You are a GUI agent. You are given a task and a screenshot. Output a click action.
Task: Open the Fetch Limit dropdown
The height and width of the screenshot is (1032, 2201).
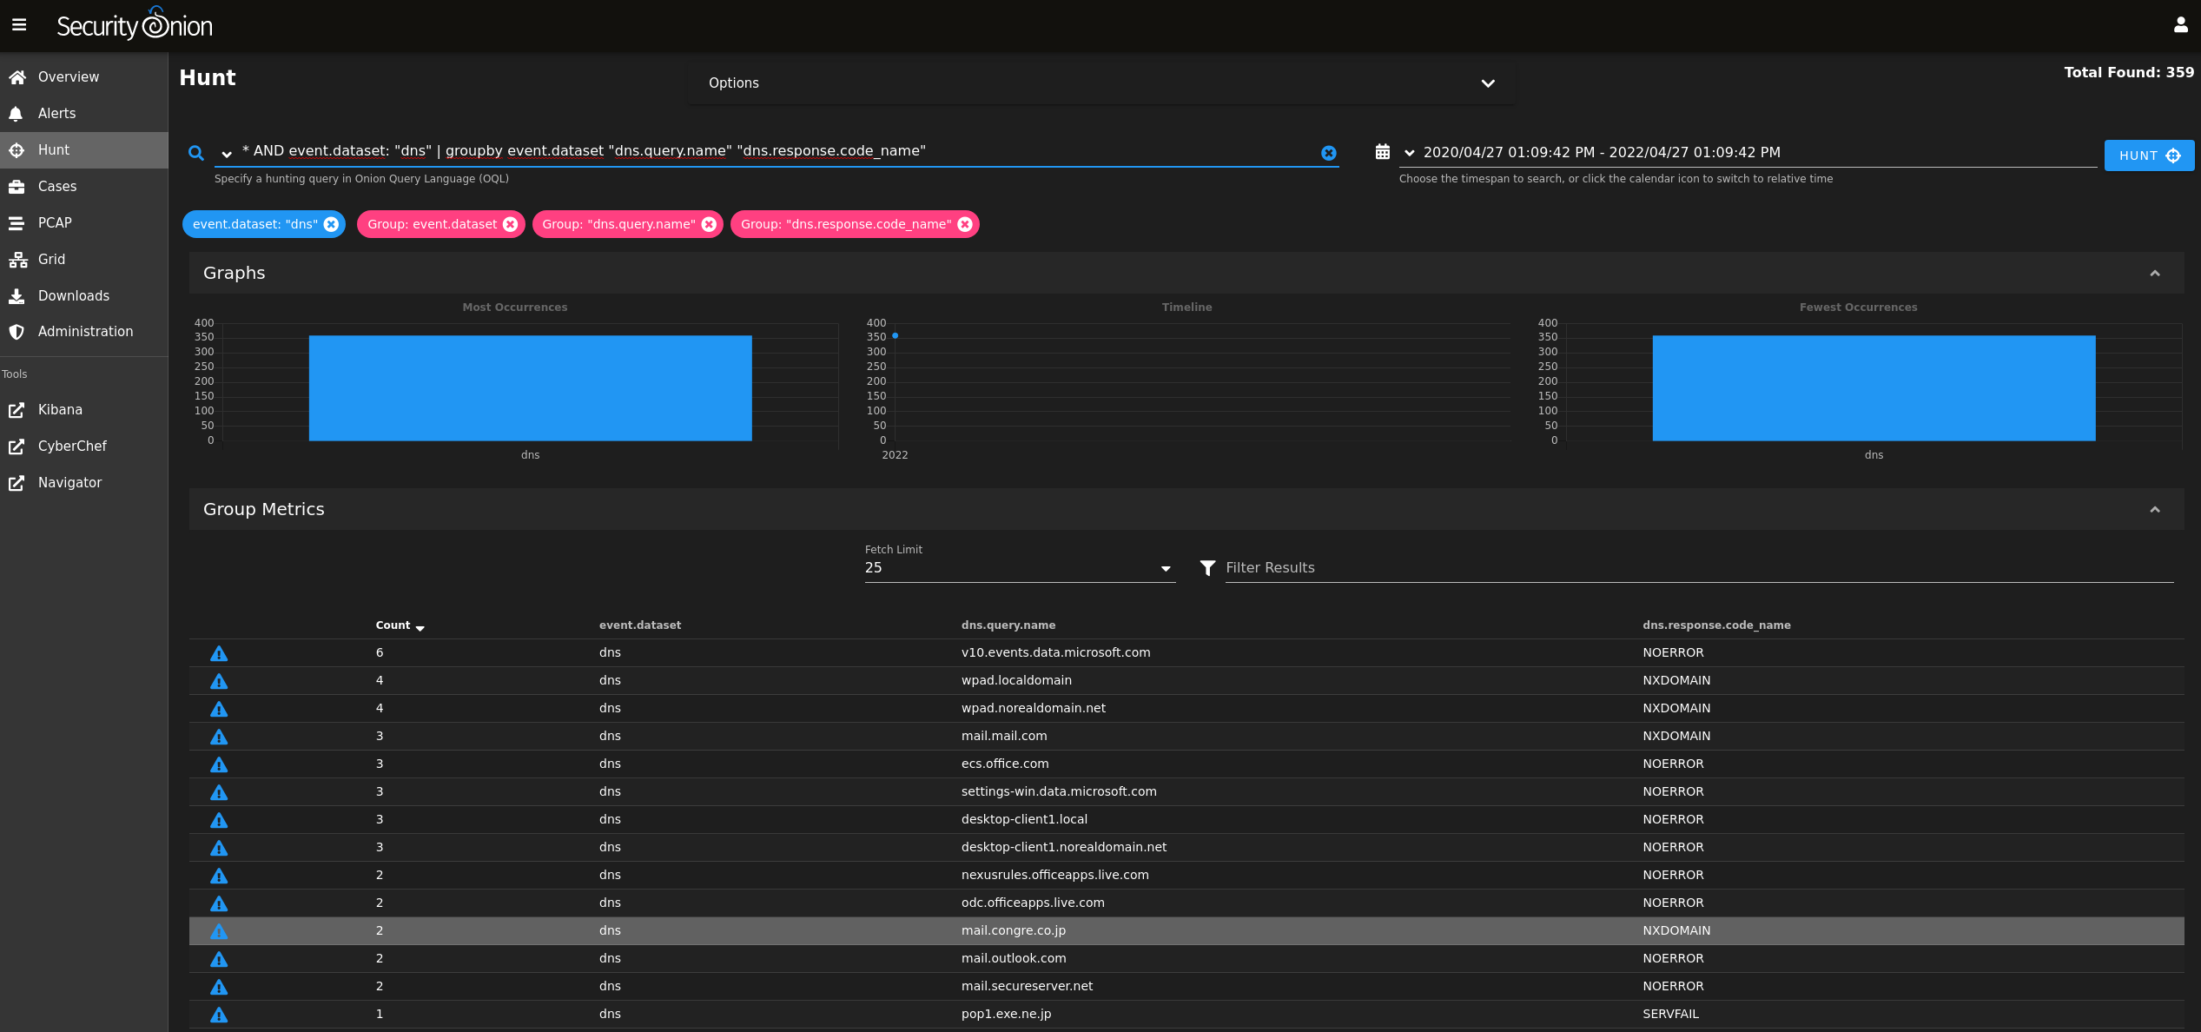point(1166,568)
